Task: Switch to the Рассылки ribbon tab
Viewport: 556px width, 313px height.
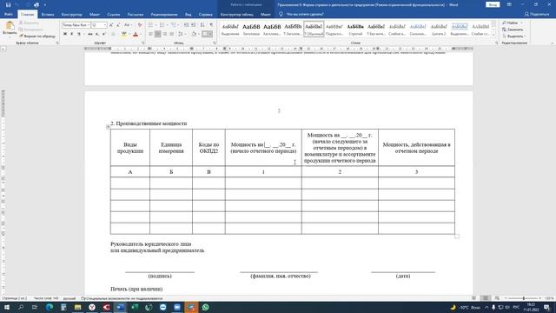Action: coord(136,15)
